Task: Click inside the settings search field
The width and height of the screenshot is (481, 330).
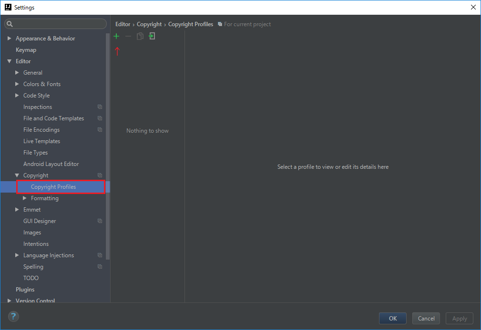Action: tap(55, 23)
